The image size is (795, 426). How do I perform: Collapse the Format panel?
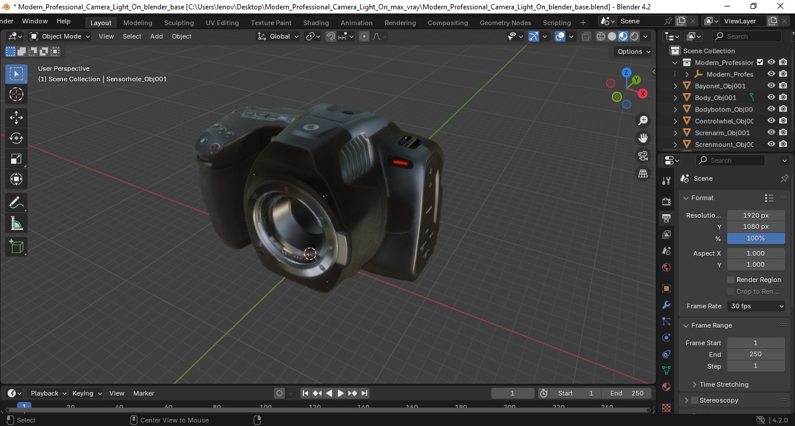point(686,198)
